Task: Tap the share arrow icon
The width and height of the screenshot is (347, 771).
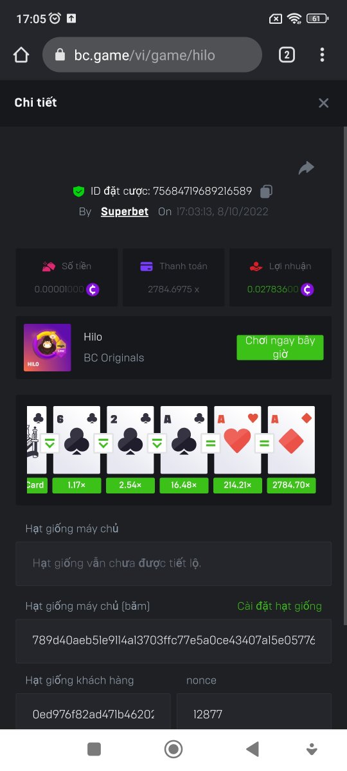Action: tap(307, 168)
